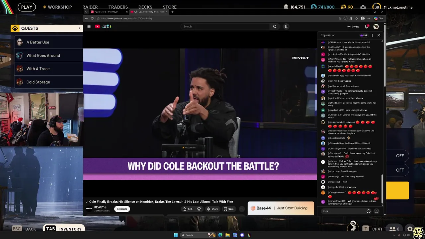Open more actions menu under video

click(242, 209)
